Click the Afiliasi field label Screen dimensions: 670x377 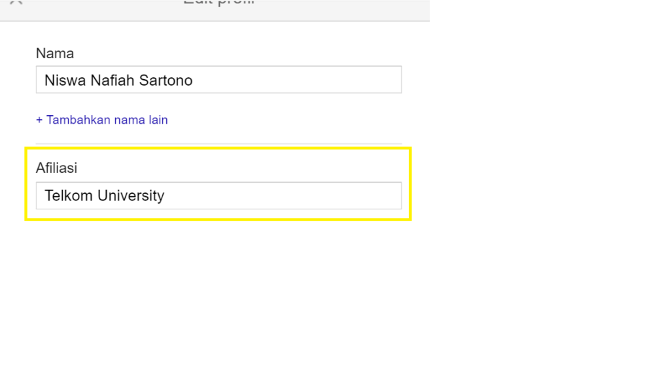(56, 168)
